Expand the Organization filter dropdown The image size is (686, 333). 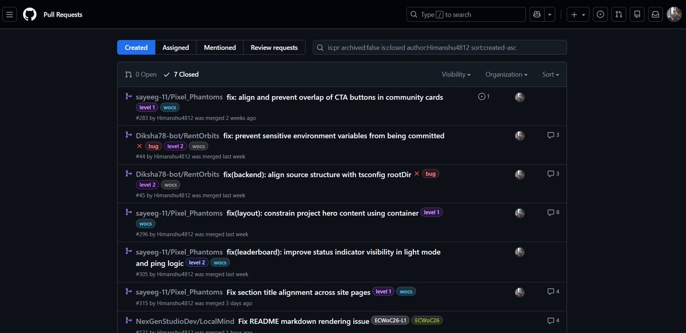(x=506, y=74)
